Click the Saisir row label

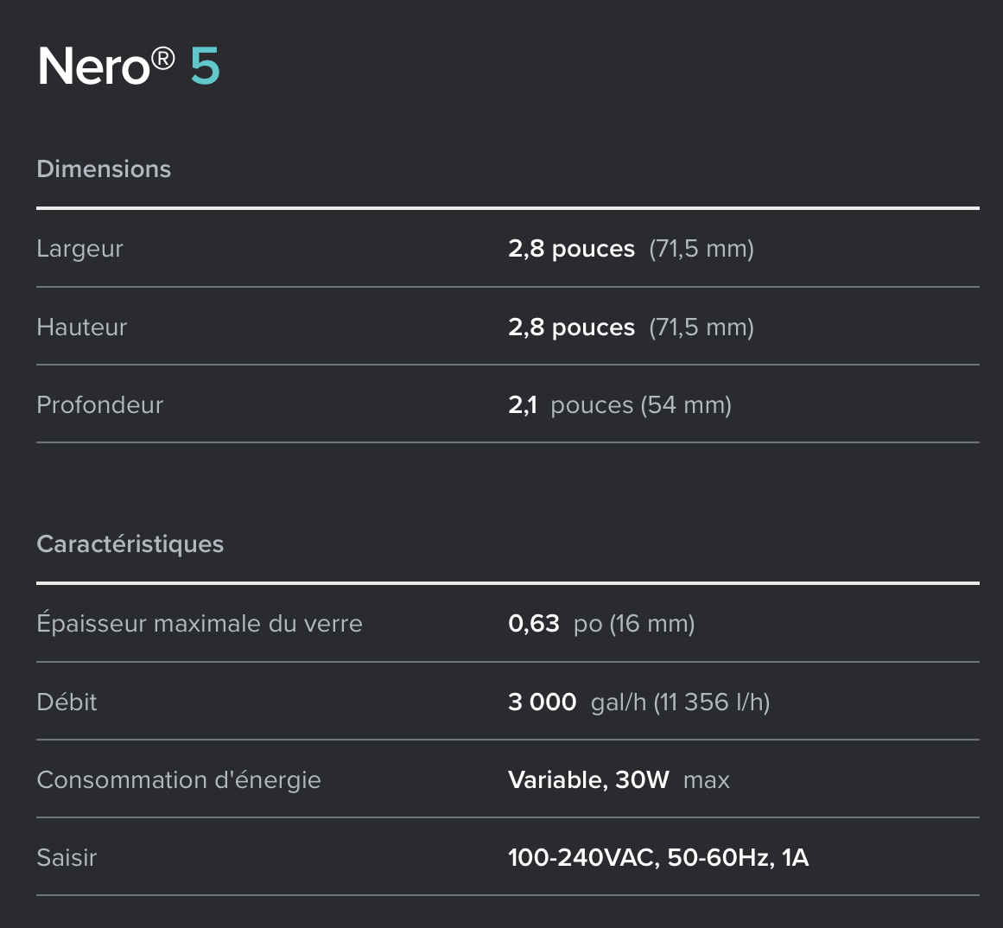pyautogui.click(x=67, y=857)
